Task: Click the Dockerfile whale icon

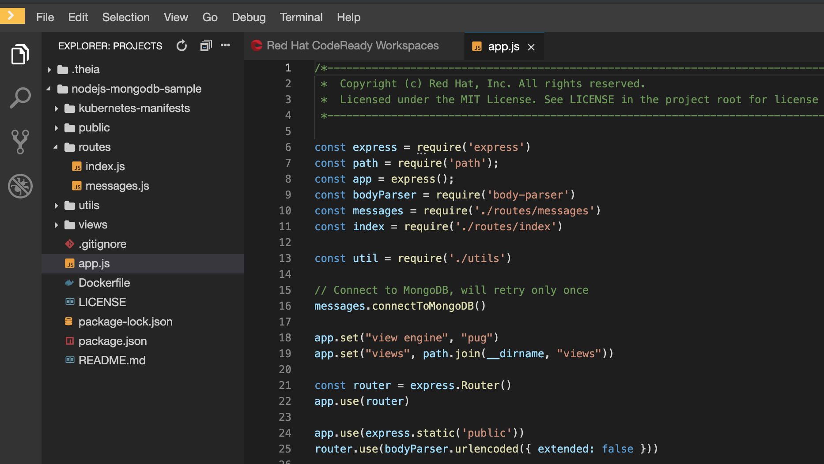Action: coord(70,283)
